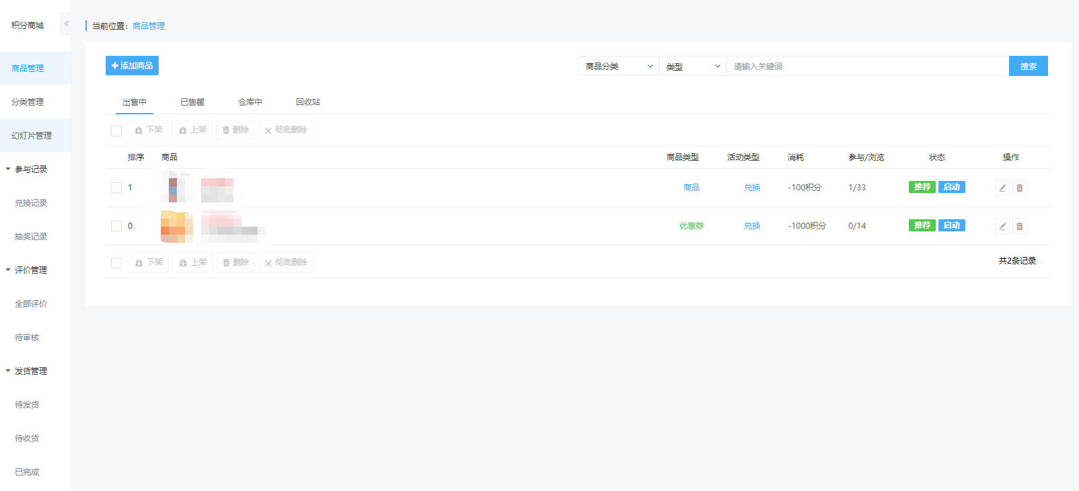Switch to the 出售中 tab
Screen dimensions: 1079x491
(135, 102)
